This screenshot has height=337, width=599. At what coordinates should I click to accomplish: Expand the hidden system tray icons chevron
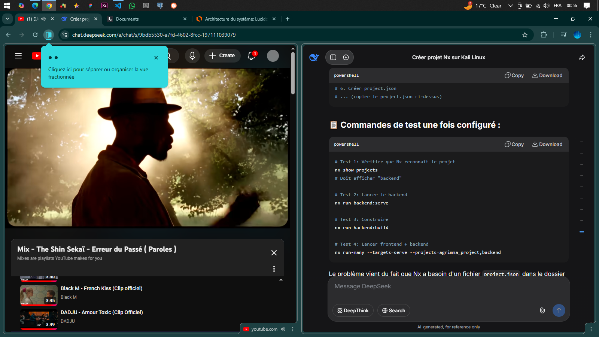pos(510,6)
